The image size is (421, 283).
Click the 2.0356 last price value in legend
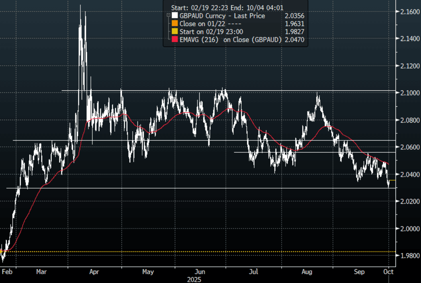coord(296,16)
